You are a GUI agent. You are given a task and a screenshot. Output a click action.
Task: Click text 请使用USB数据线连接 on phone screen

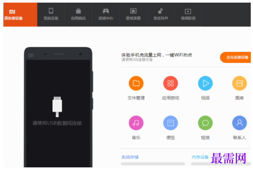click(57, 123)
